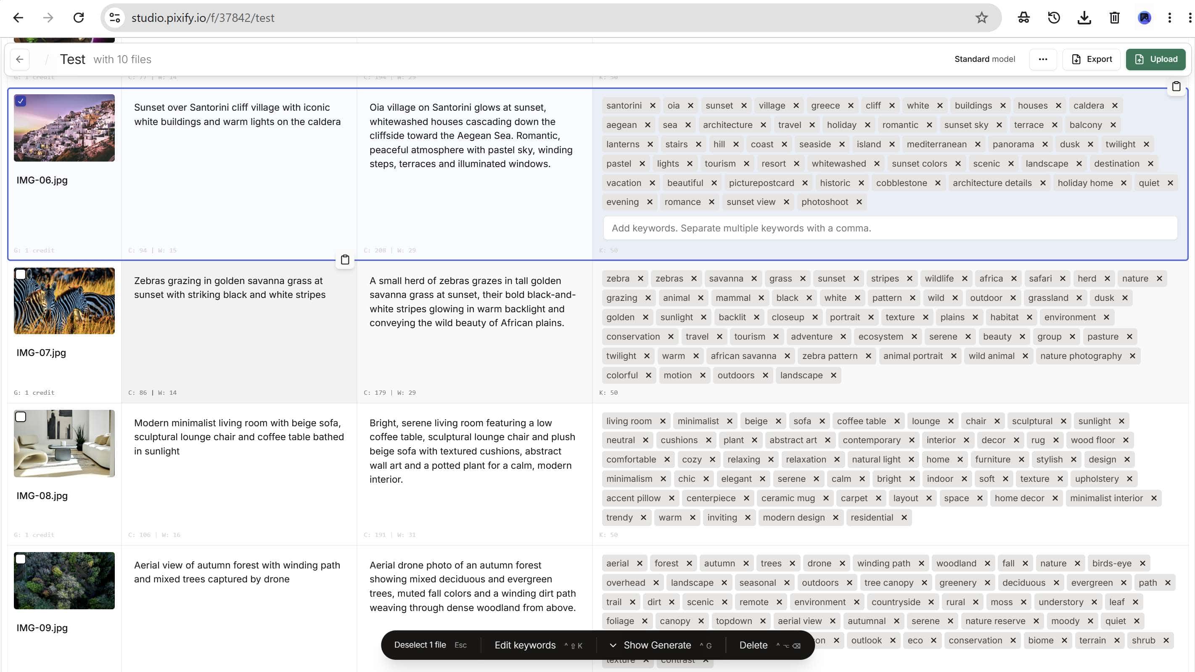Open the IMG-07 zebras thumbnail
The width and height of the screenshot is (1195, 672).
click(64, 301)
